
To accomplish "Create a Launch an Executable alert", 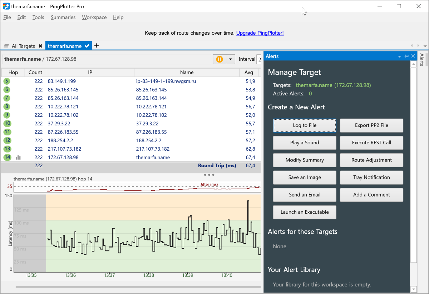I will click(305, 212).
